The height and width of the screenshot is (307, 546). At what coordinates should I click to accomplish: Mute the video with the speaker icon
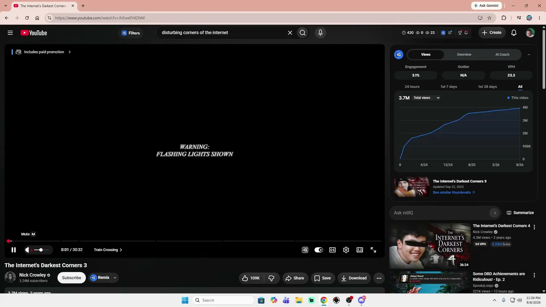(28, 250)
